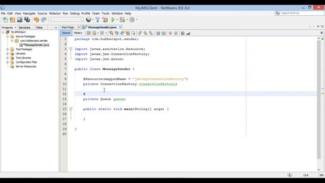Click the editor vertical scrollbar
Image resolution: width=325 pixels, height=183 pixels.
point(318,100)
